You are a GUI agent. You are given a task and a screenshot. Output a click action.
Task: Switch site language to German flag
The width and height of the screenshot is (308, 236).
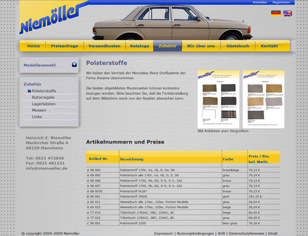coord(276,13)
